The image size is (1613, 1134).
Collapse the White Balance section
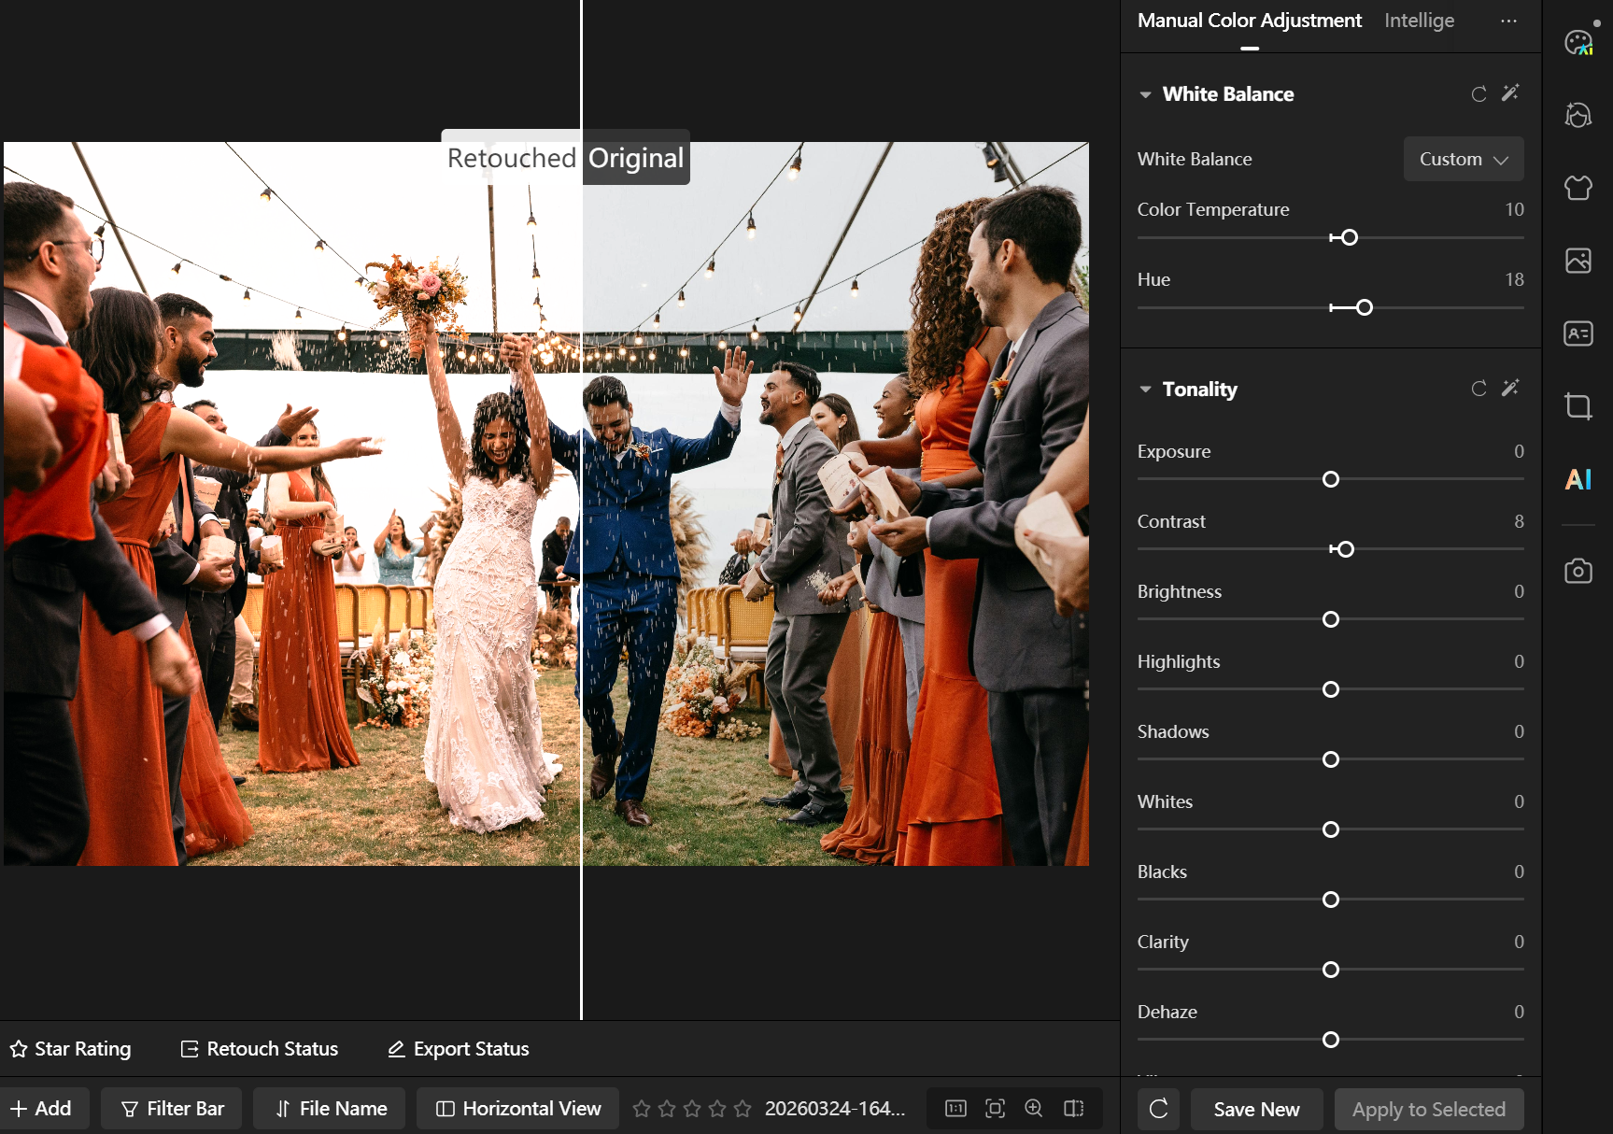click(1145, 94)
